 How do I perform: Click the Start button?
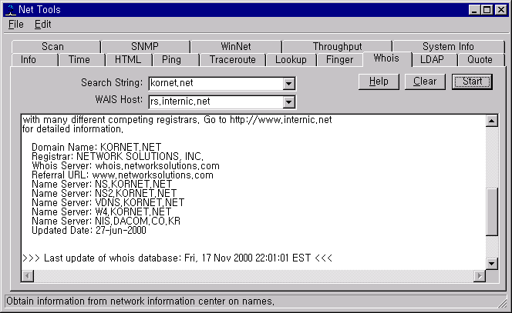[472, 82]
